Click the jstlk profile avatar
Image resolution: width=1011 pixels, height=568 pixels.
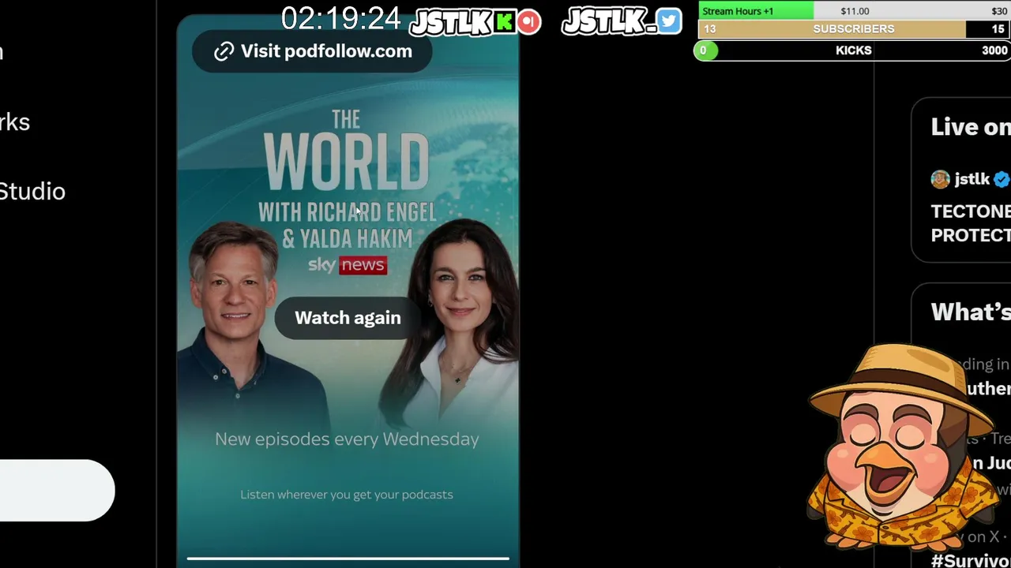(x=940, y=179)
